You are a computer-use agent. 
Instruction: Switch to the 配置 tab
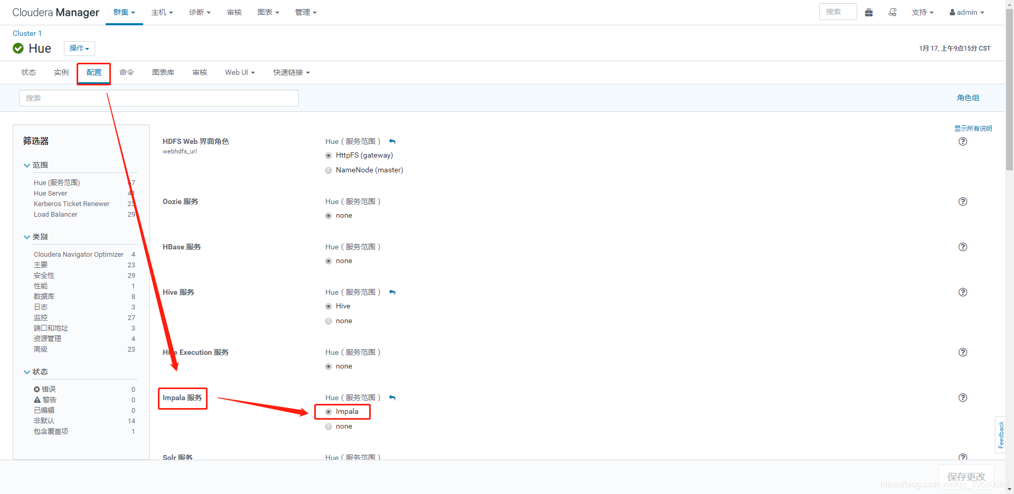pyautogui.click(x=94, y=73)
